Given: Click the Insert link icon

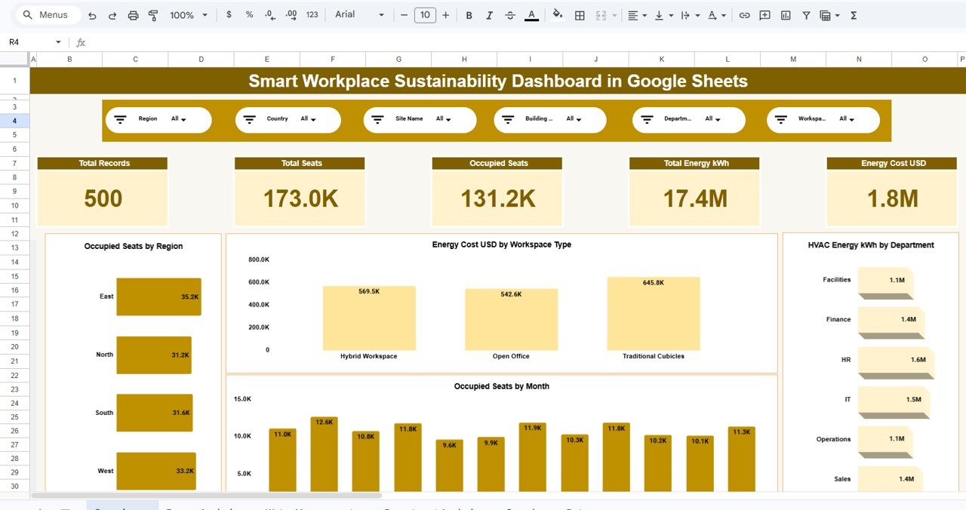Looking at the screenshot, I should tap(746, 14).
